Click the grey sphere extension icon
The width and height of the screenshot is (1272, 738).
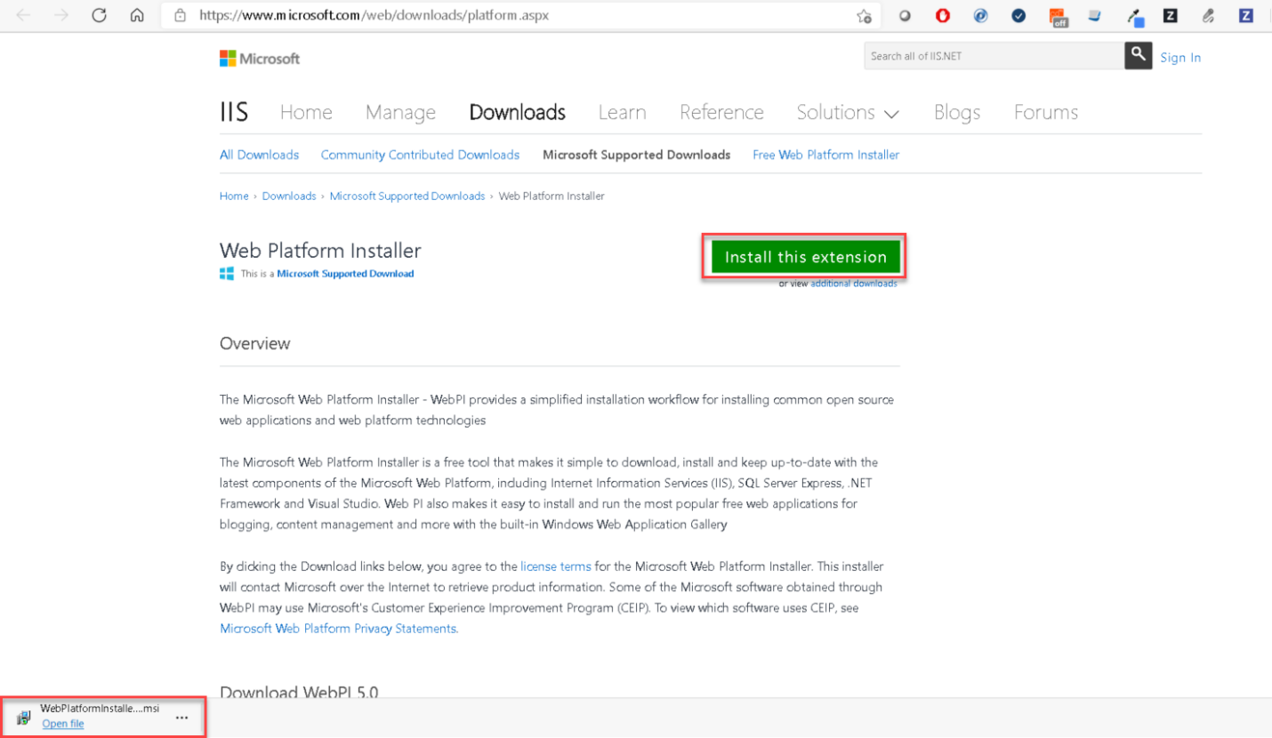tap(905, 15)
